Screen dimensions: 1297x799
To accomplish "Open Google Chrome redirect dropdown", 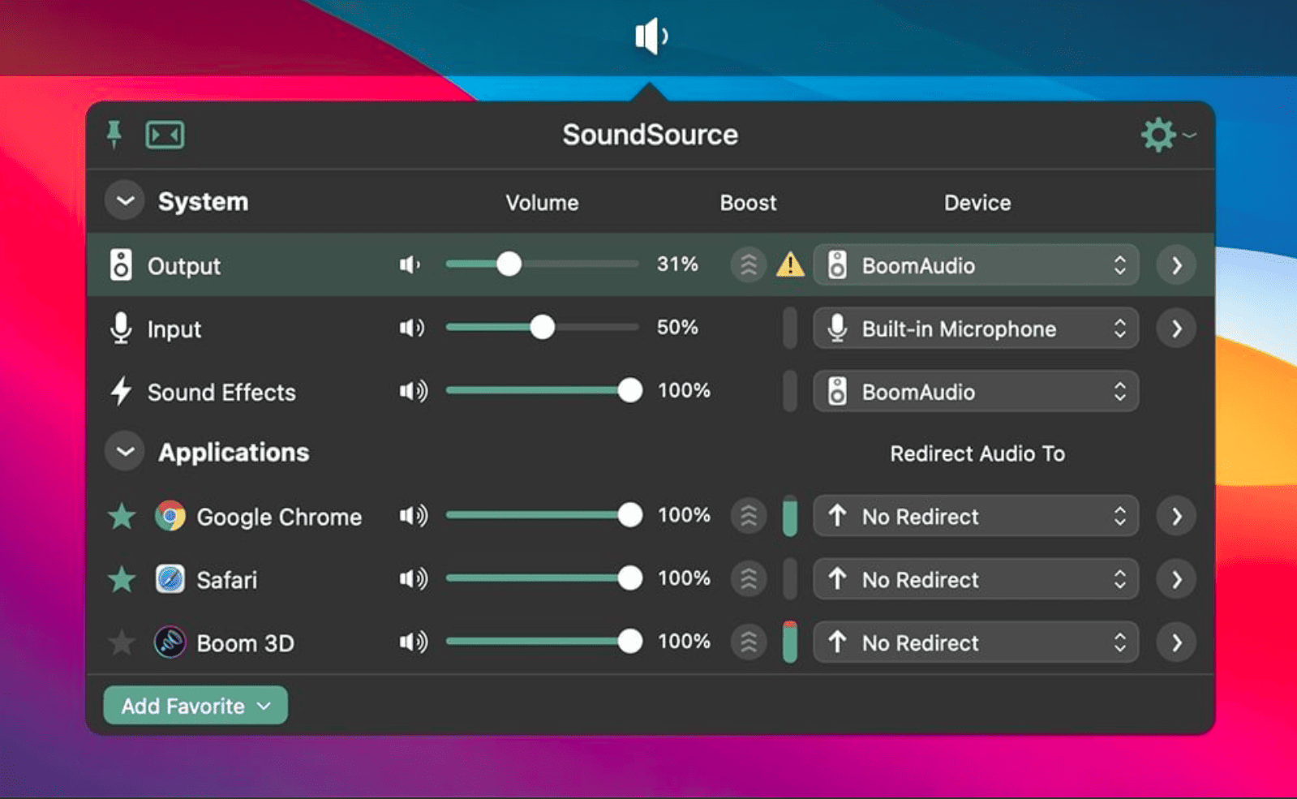I will coord(976,516).
